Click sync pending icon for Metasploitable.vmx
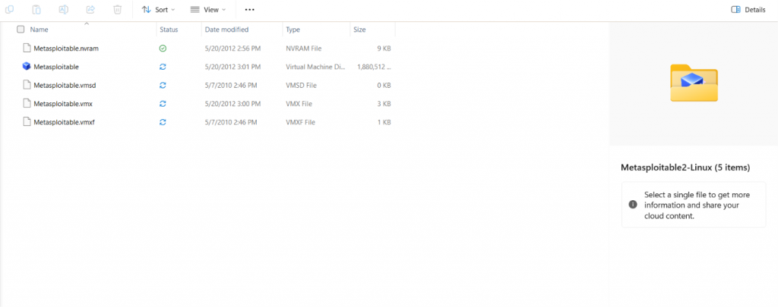The height and width of the screenshot is (307, 778). (x=163, y=104)
